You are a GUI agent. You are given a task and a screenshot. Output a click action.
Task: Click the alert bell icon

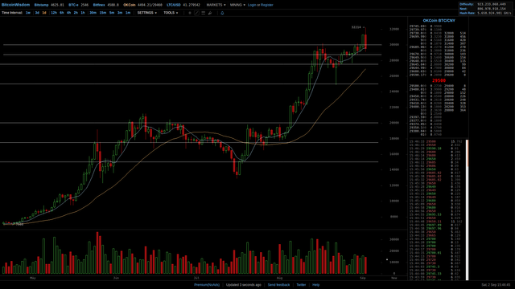coord(222,13)
